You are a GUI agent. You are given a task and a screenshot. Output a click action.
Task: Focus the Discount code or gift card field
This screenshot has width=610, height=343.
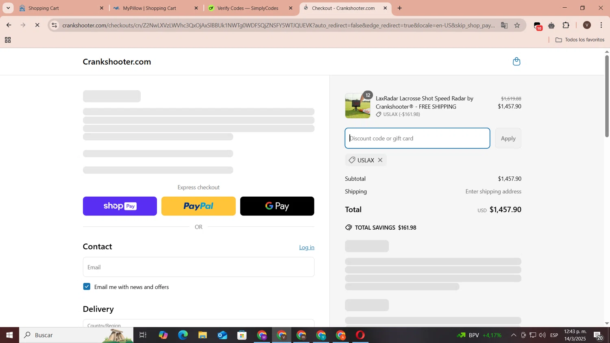pyautogui.click(x=417, y=139)
